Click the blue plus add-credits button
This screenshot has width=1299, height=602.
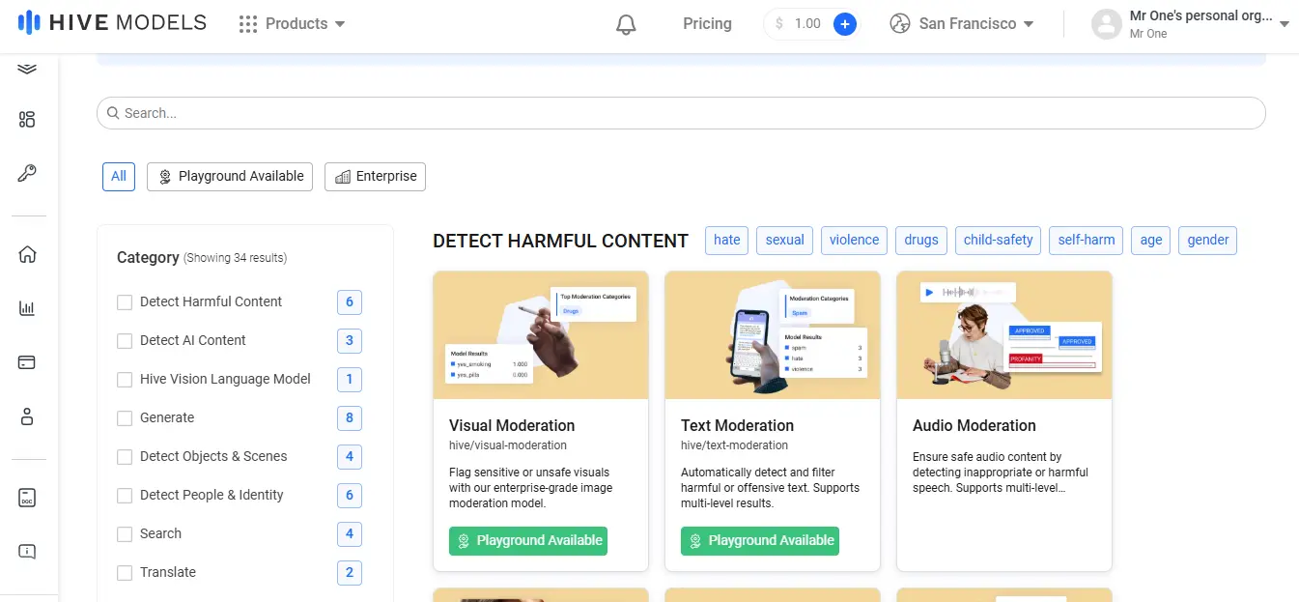[844, 24]
